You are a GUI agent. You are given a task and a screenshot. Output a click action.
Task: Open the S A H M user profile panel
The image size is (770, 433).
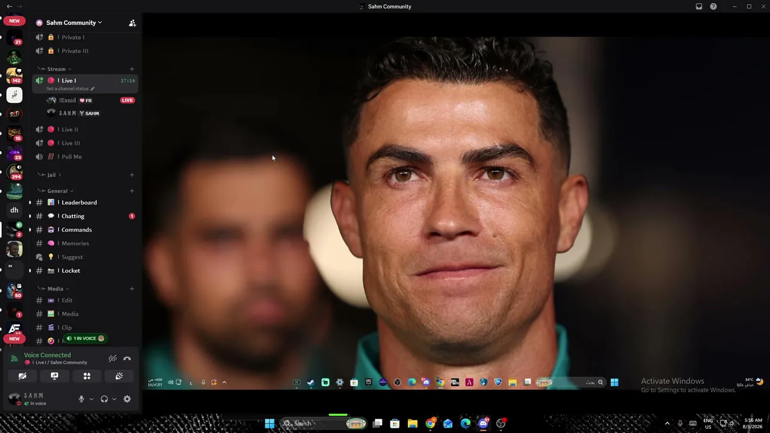pos(34,399)
